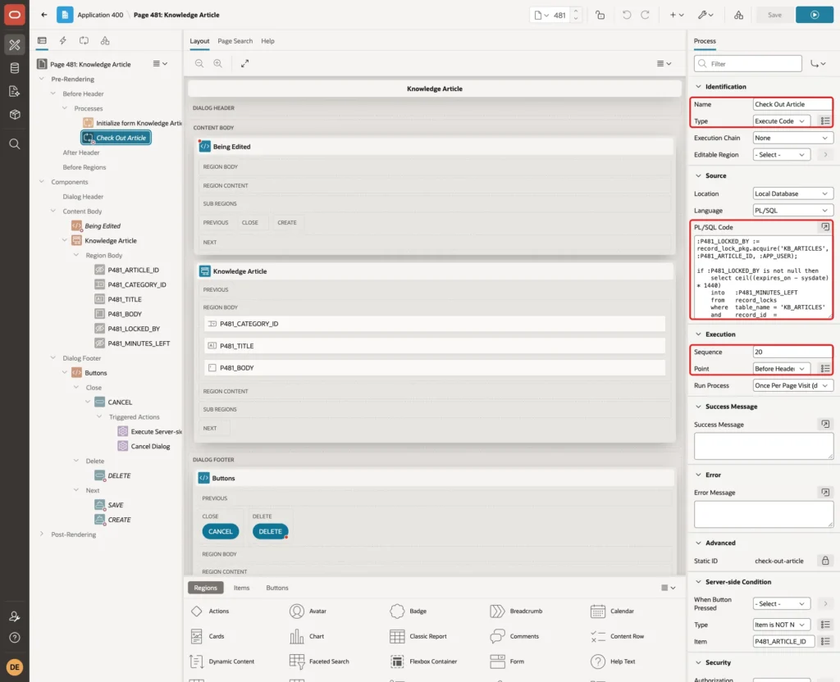Open the help question mark icon
This screenshot has width=840, height=682.
[15, 638]
